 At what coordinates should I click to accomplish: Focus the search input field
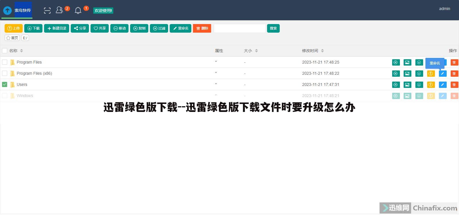pos(240,28)
